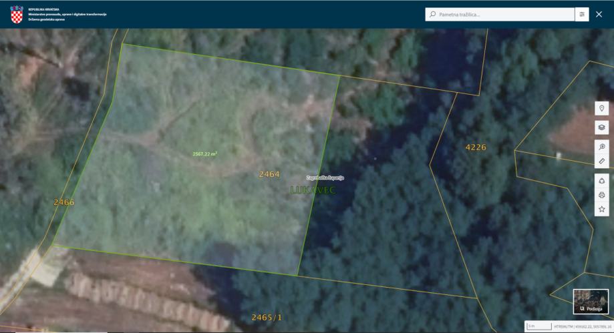Click the HTRS96/TM coordinate readout
Screen dimensions: 614x333
[583, 326]
